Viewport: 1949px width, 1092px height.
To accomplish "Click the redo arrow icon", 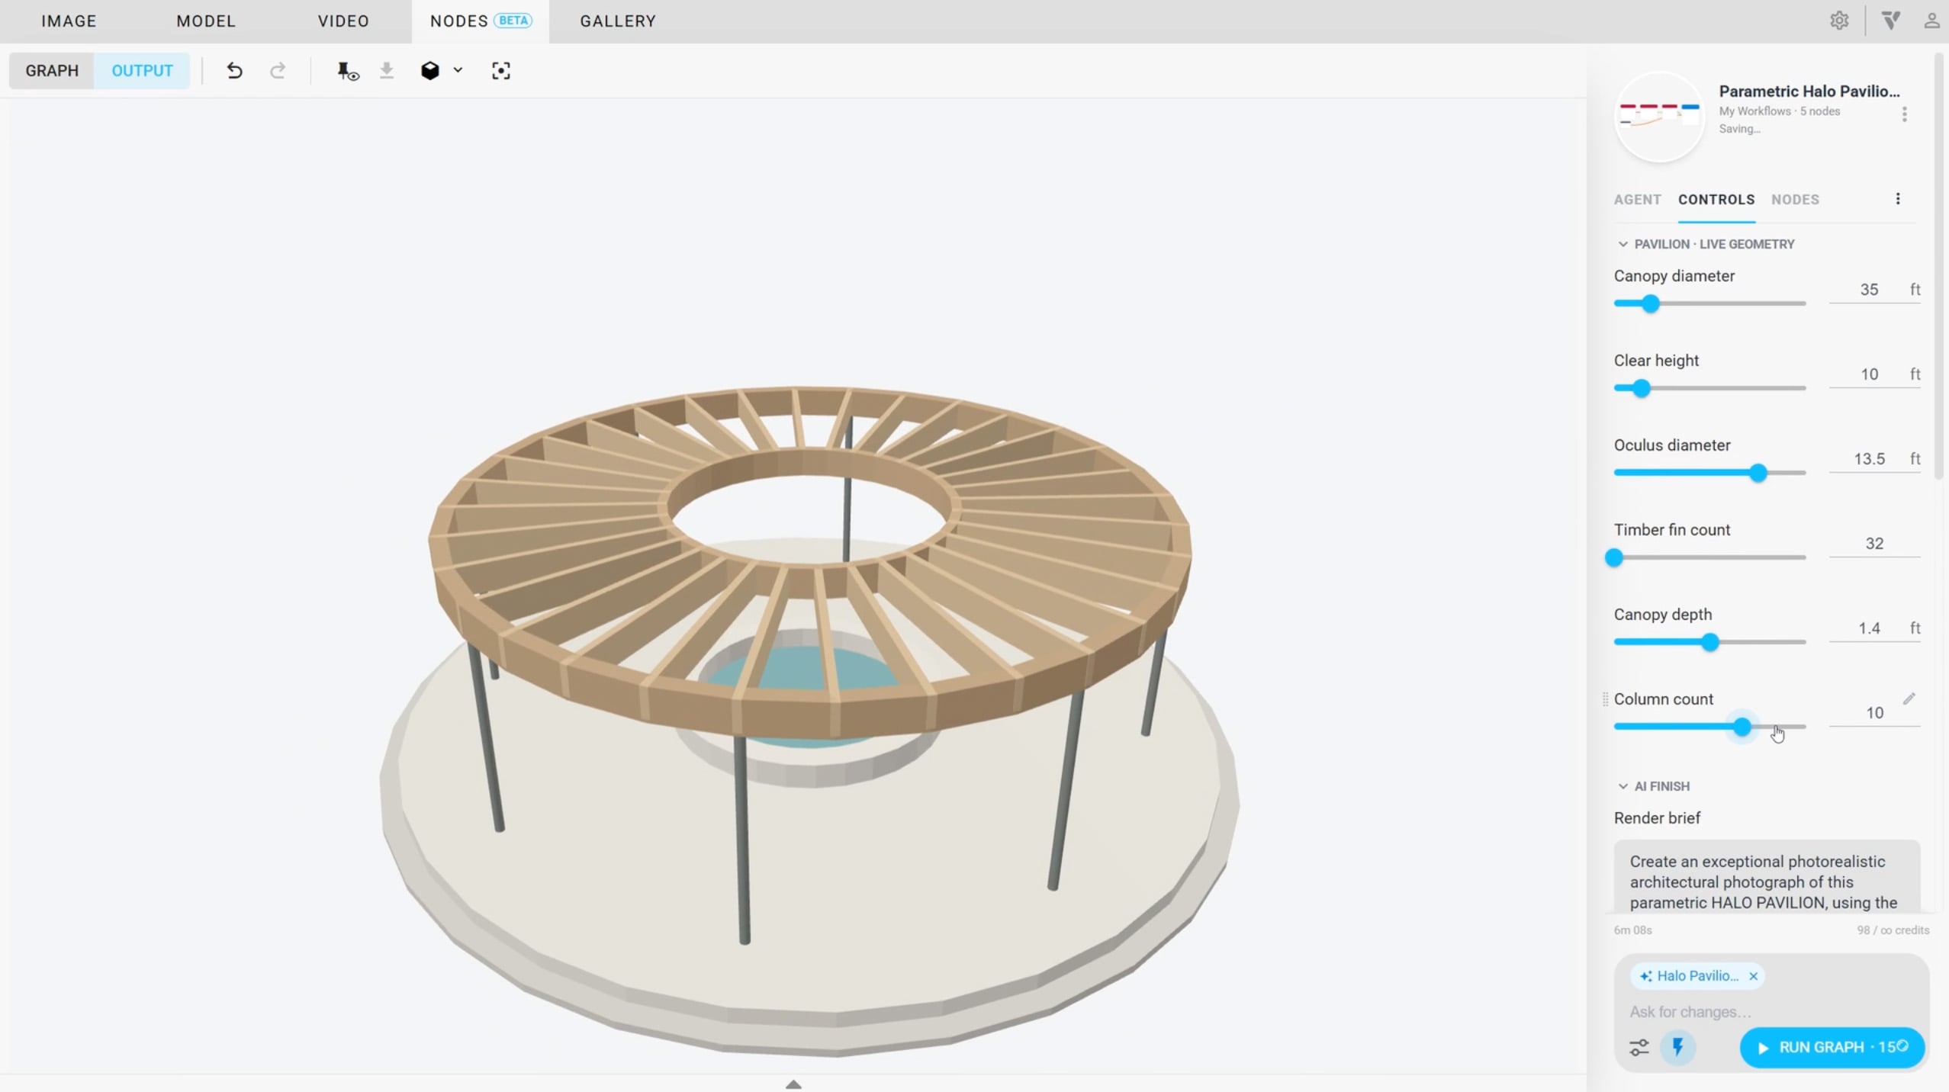I will coord(278,71).
